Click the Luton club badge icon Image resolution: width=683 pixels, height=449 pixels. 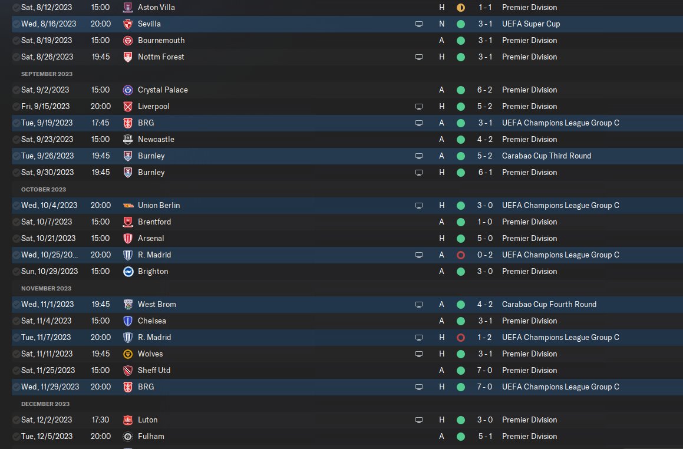point(128,420)
